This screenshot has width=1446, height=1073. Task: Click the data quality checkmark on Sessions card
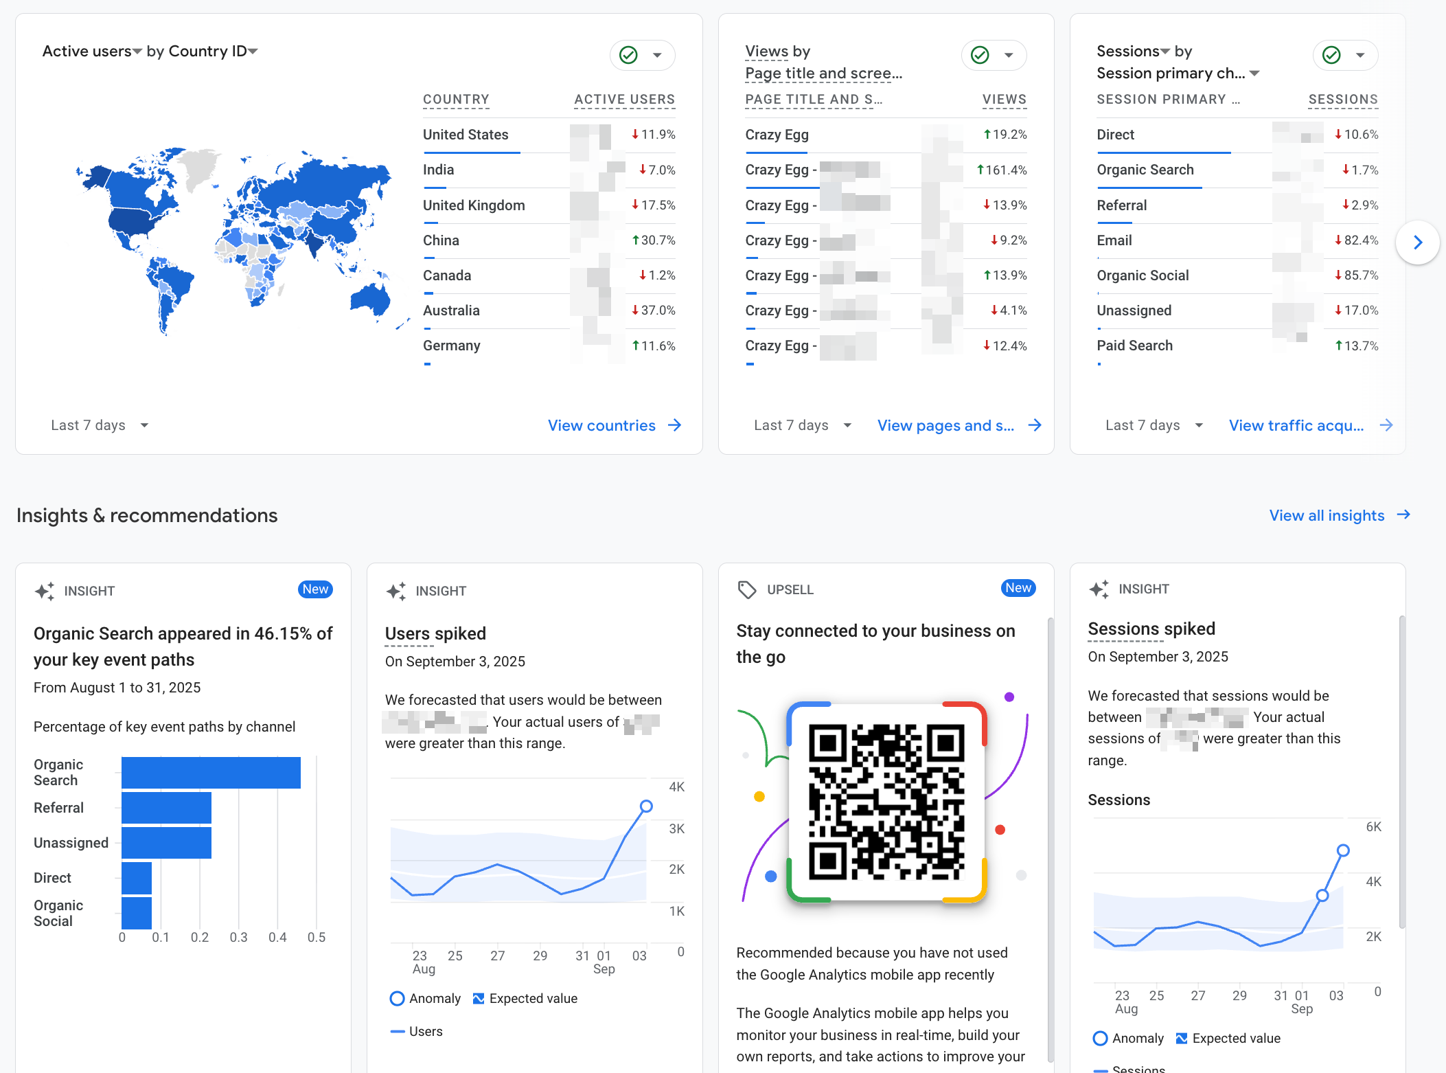1330,55
